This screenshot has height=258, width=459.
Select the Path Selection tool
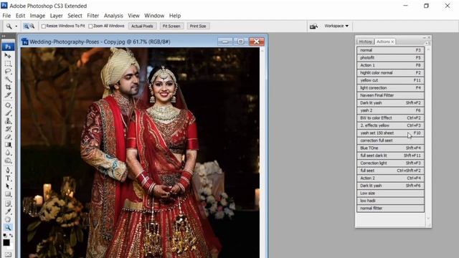[8, 186]
